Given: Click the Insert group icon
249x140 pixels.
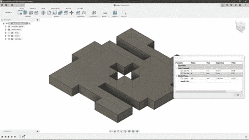Looking at the screenshot, I should [115, 12].
